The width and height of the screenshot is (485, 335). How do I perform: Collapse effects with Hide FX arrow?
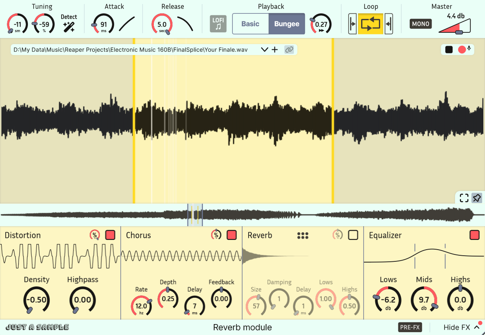click(x=476, y=327)
